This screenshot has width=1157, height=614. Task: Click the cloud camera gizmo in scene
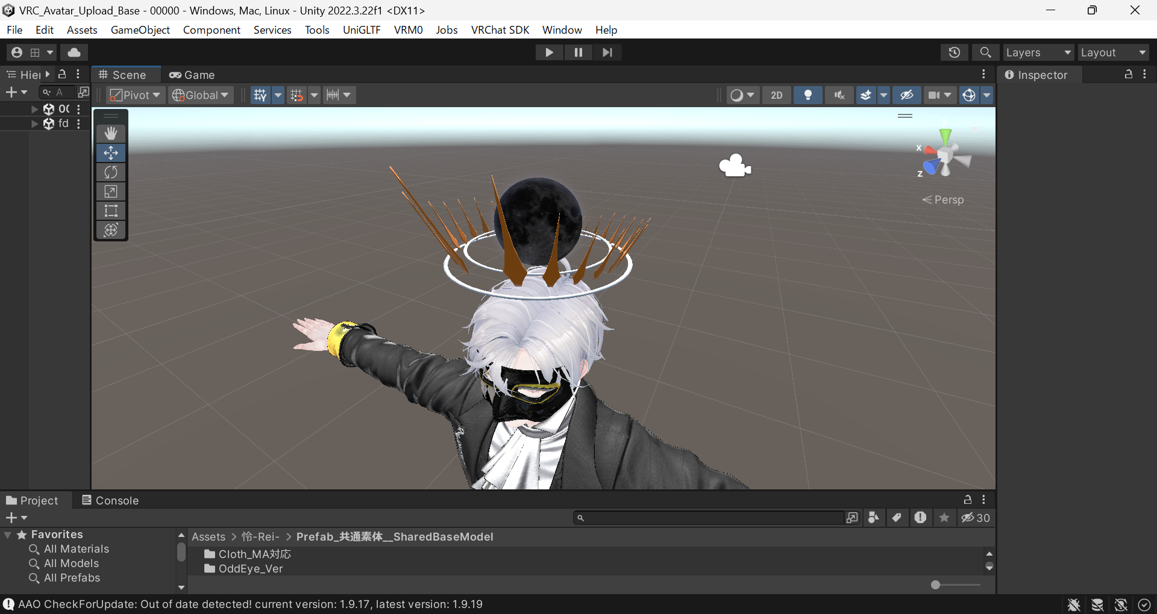pos(735,166)
